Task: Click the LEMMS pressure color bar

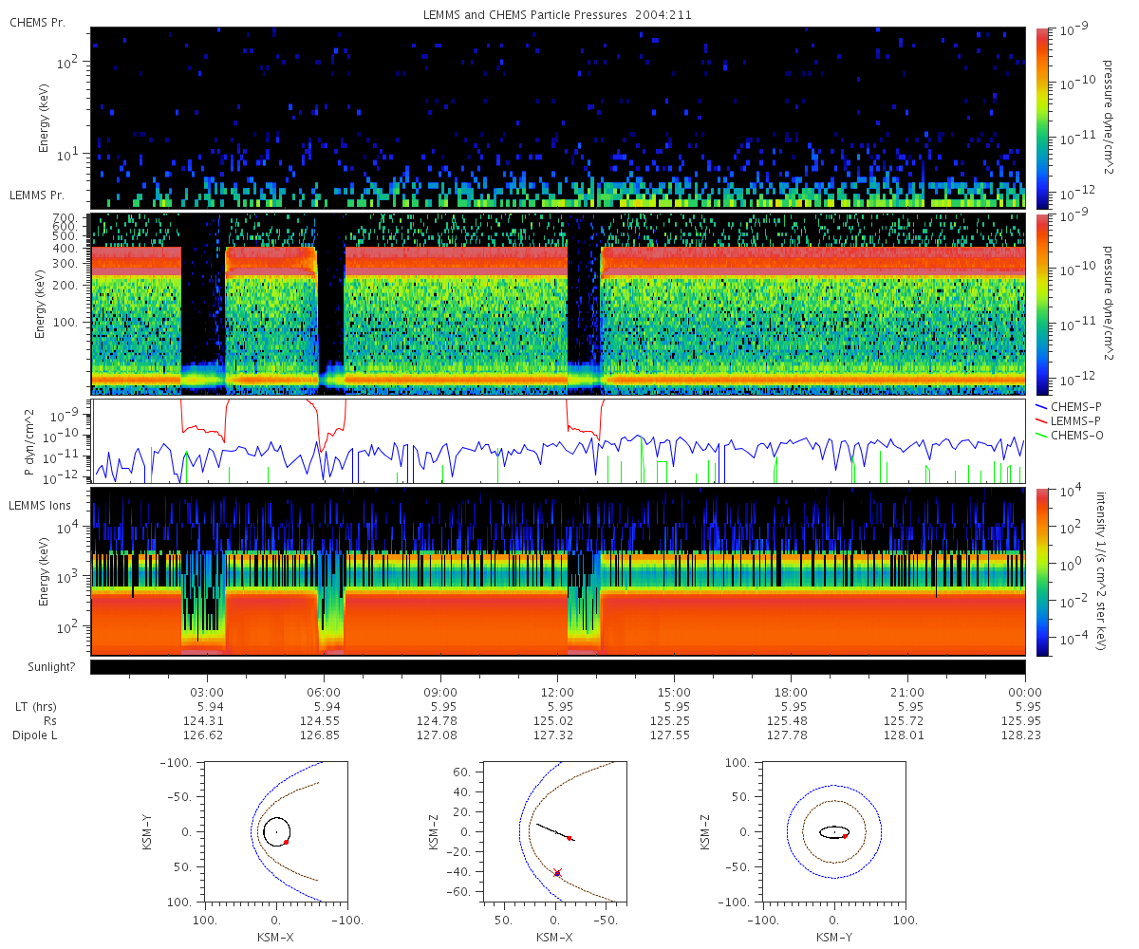Action: click(x=1041, y=304)
